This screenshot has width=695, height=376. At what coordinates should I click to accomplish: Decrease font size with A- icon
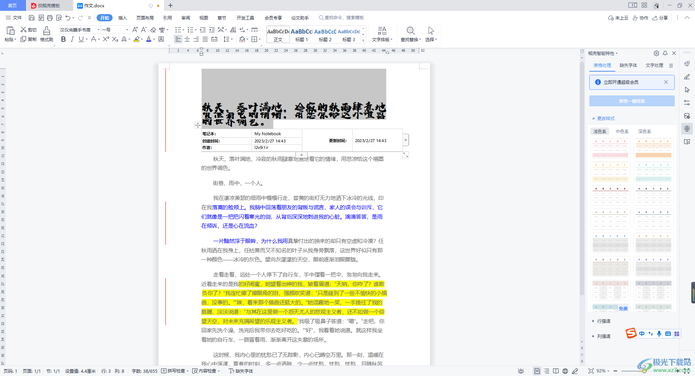[x=144, y=30]
